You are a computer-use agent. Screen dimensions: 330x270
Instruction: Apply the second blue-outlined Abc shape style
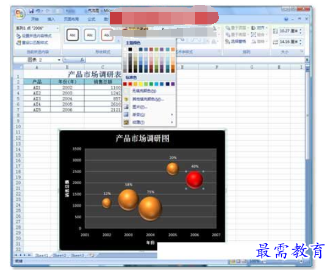[90, 35]
